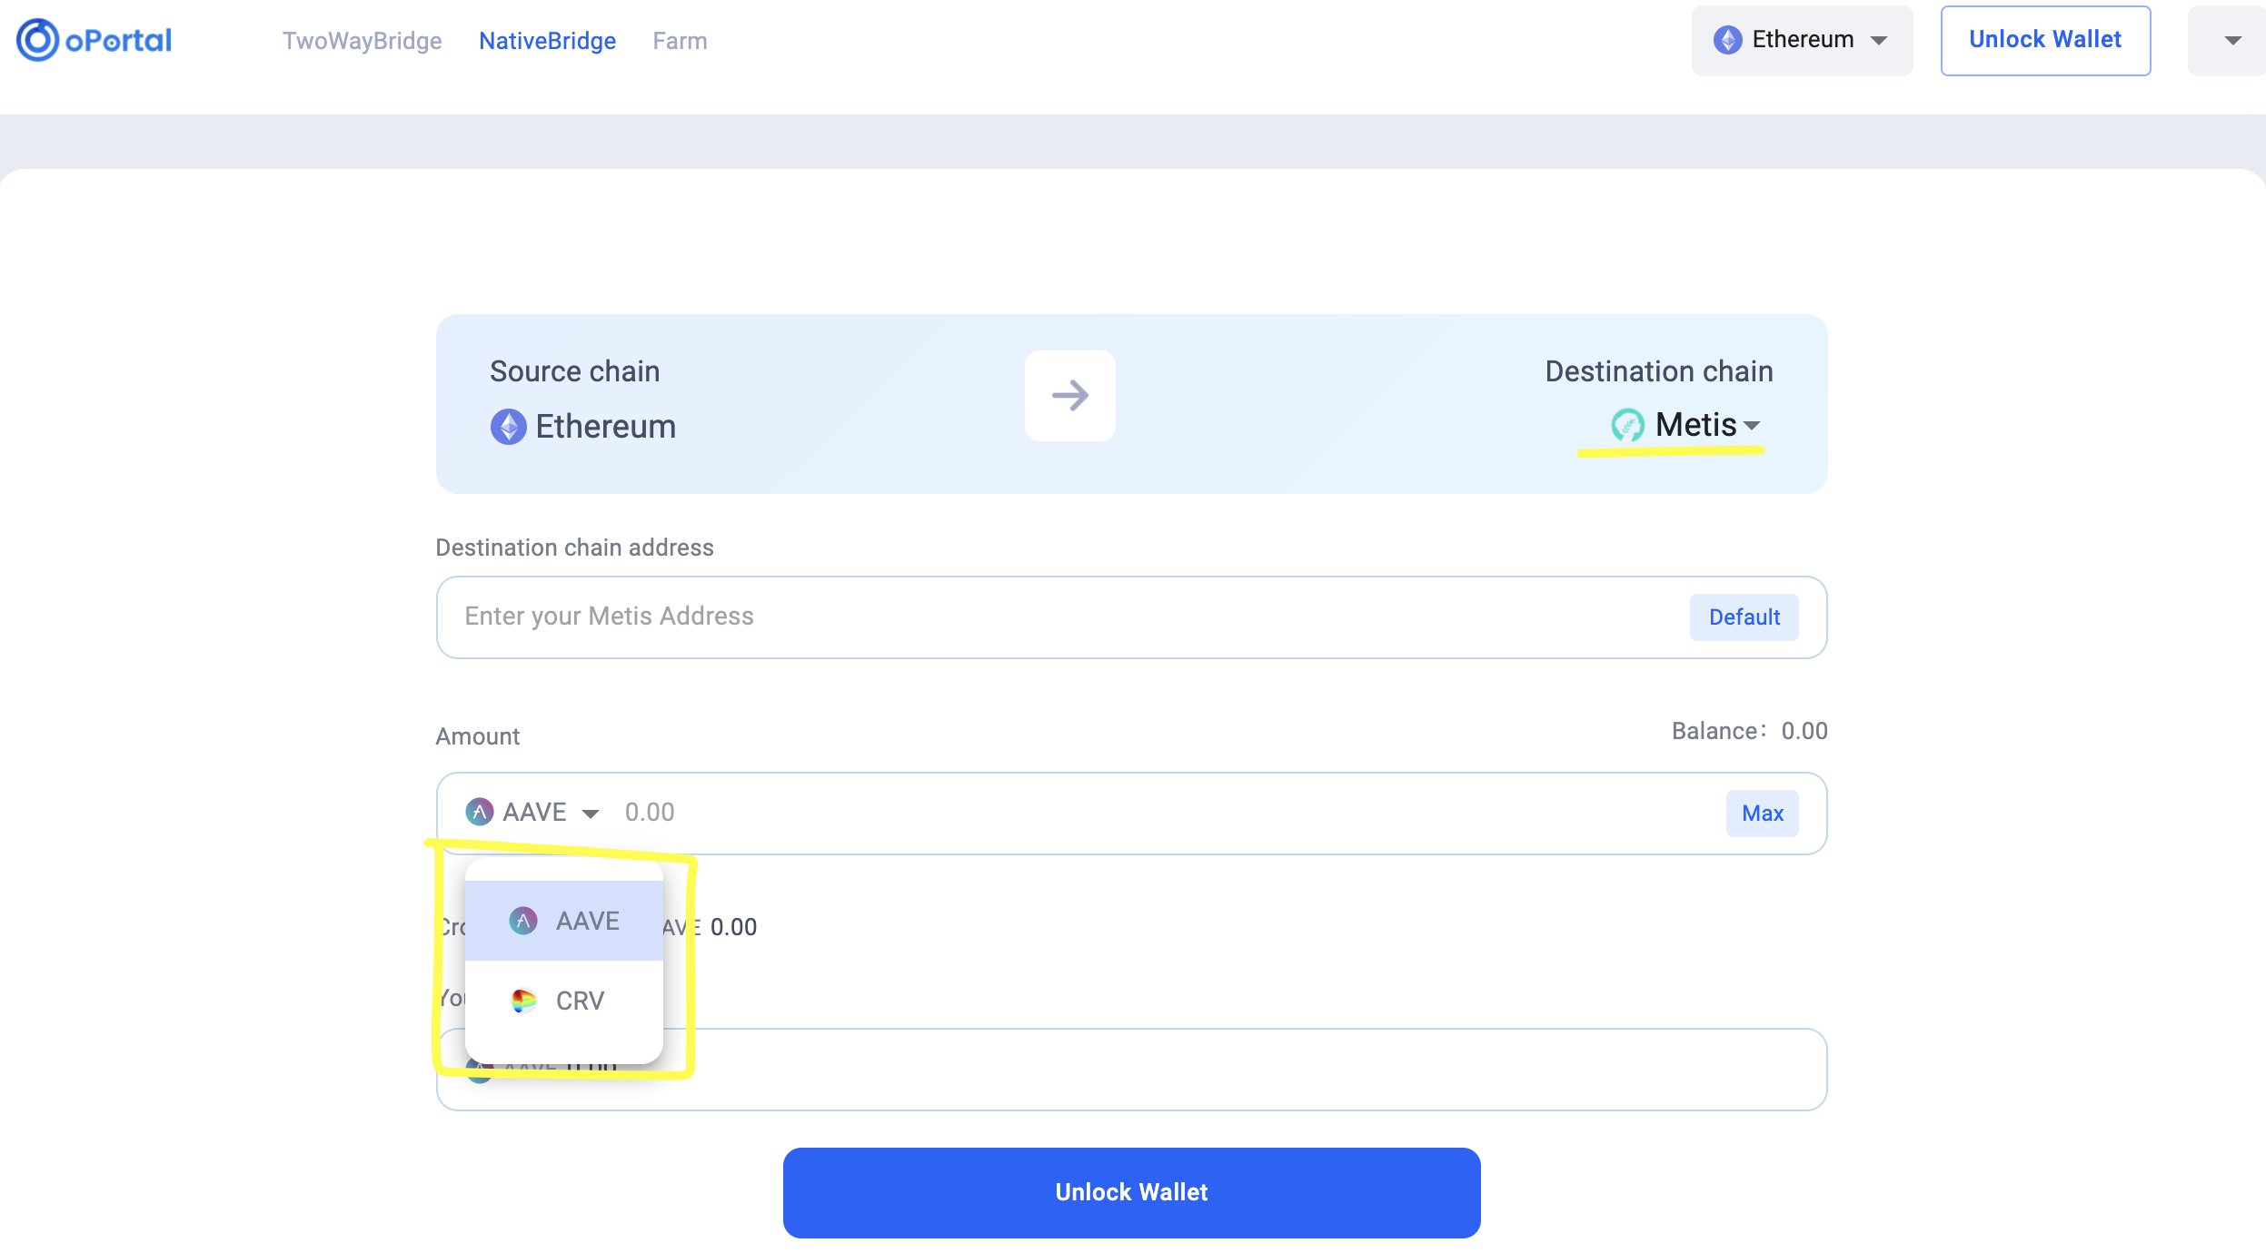Go to the Farm tab
Viewport: 2266px width, 1253px height.
pyautogui.click(x=680, y=41)
